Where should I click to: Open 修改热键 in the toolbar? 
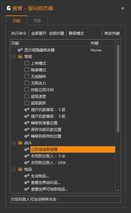tap(112, 33)
